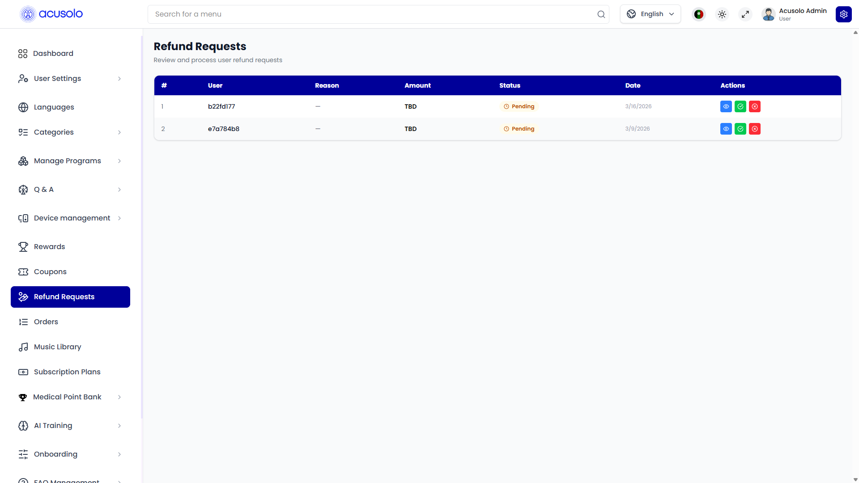Open Orders page
Image resolution: width=859 pixels, height=483 pixels.
click(70, 322)
